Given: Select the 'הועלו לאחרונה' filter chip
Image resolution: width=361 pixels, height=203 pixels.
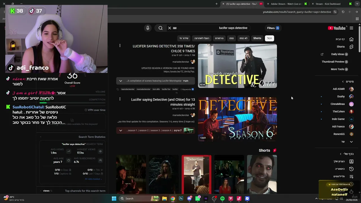Looking at the screenshot, I should pyautogui.click(x=202, y=38).
